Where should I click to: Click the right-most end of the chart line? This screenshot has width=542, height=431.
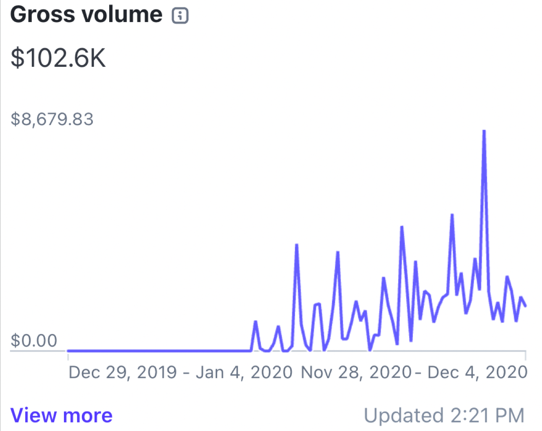[x=526, y=306]
